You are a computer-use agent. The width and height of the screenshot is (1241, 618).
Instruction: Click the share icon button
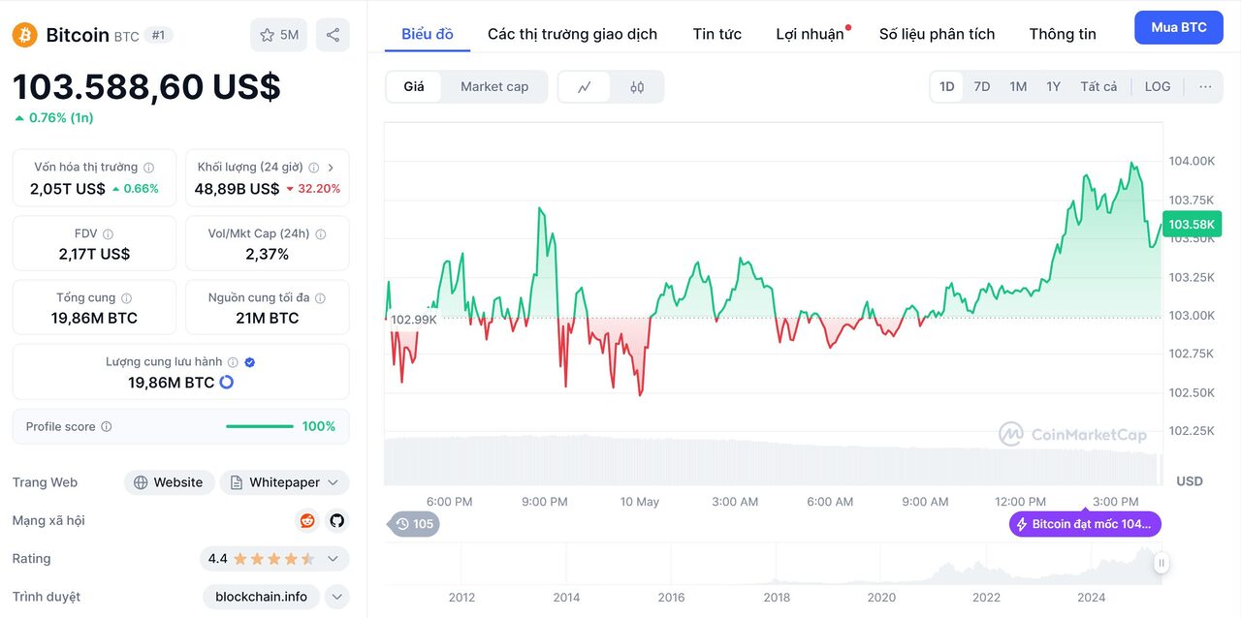(x=333, y=35)
